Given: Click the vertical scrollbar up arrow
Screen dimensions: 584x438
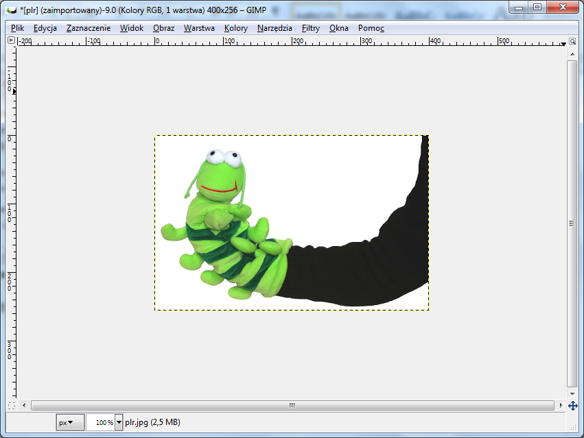Looking at the screenshot, I should [572, 54].
